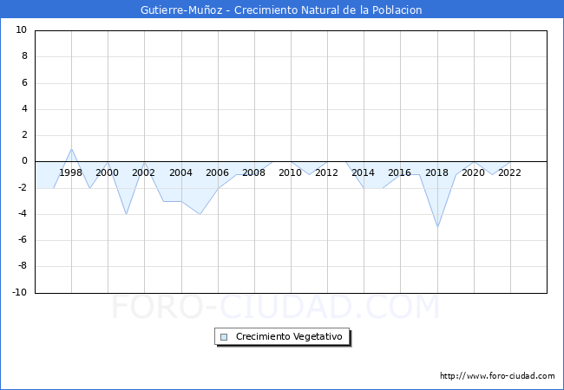This screenshot has height=390, width=564.
Task: Click the y-axis label 10
Action: 21,30
